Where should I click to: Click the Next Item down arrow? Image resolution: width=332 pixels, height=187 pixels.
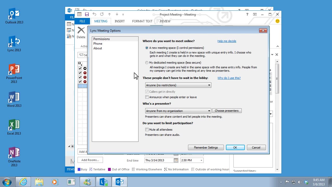[x=117, y=14]
